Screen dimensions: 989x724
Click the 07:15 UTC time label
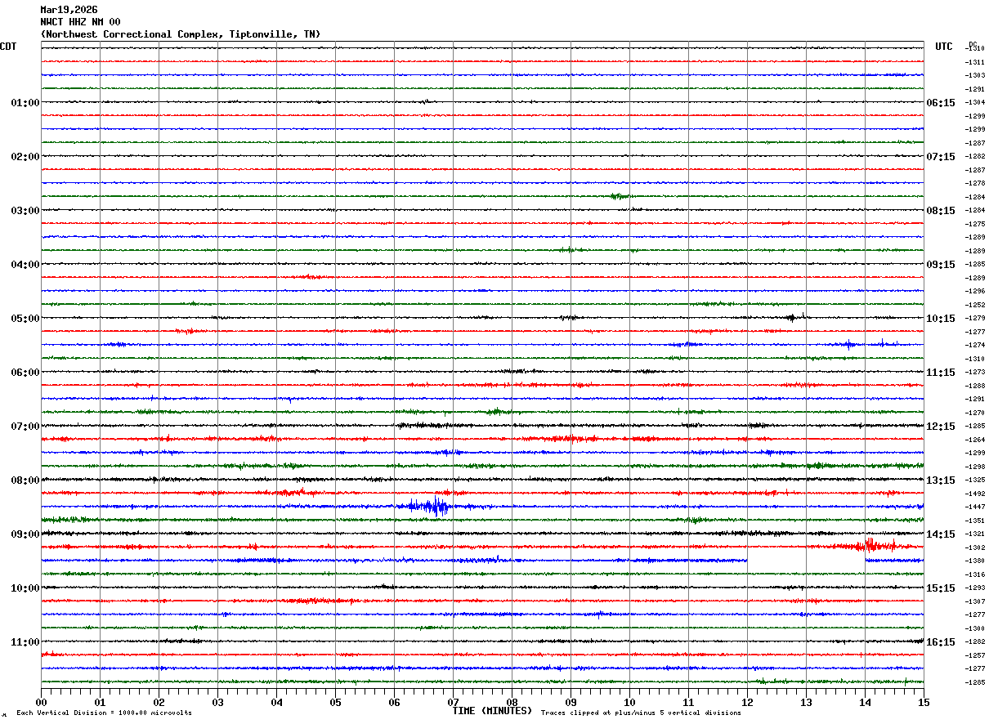point(940,157)
